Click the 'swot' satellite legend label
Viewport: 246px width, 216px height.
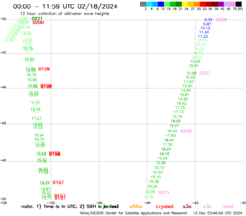tap(228, 207)
